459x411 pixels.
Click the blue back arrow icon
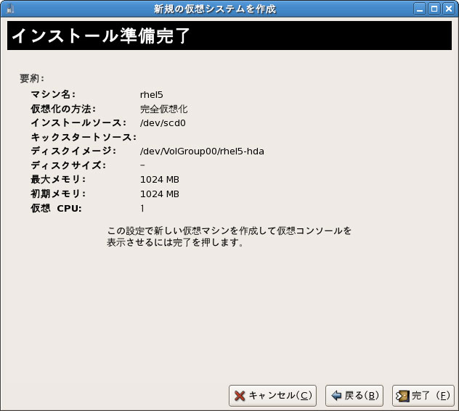click(x=336, y=396)
